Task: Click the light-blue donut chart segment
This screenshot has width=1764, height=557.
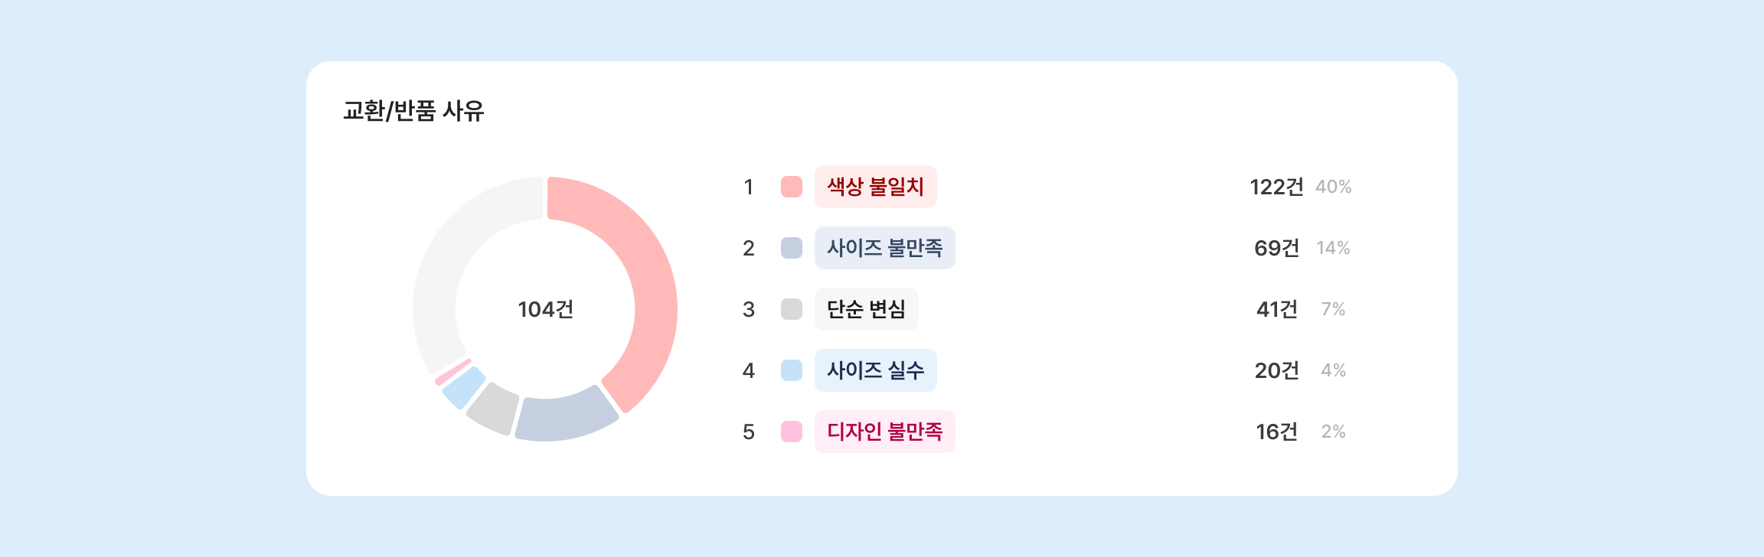Action: pos(464,387)
